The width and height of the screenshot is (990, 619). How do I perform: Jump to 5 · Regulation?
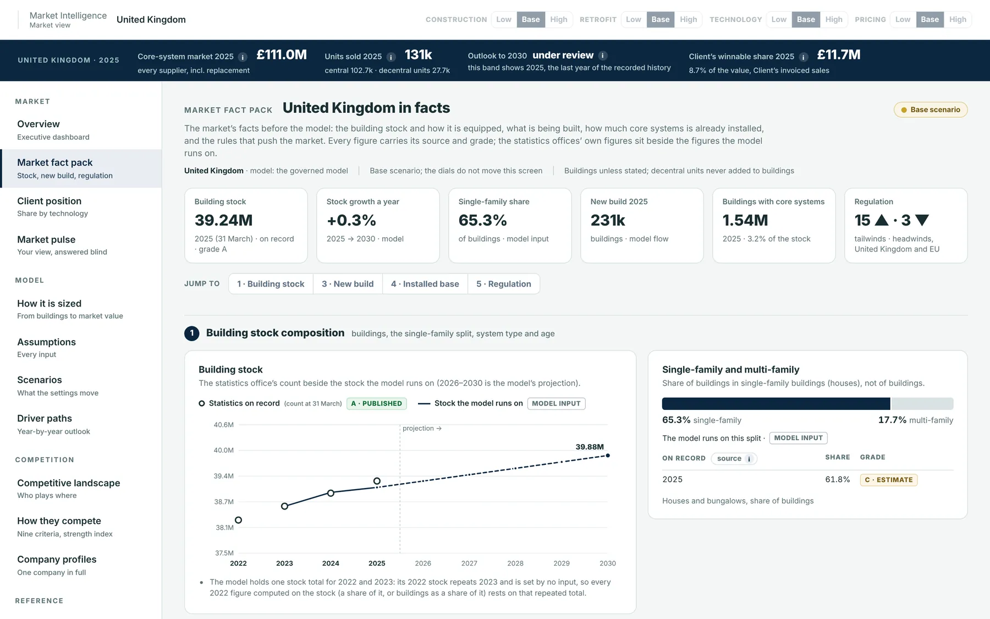[x=504, y=284]
